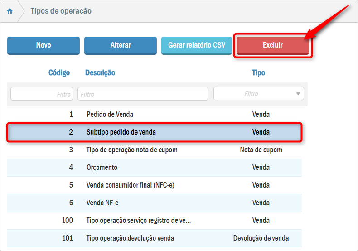358x251 pixels.
Task: Focus the Código filter field
Action: click(x=41, y=94)
